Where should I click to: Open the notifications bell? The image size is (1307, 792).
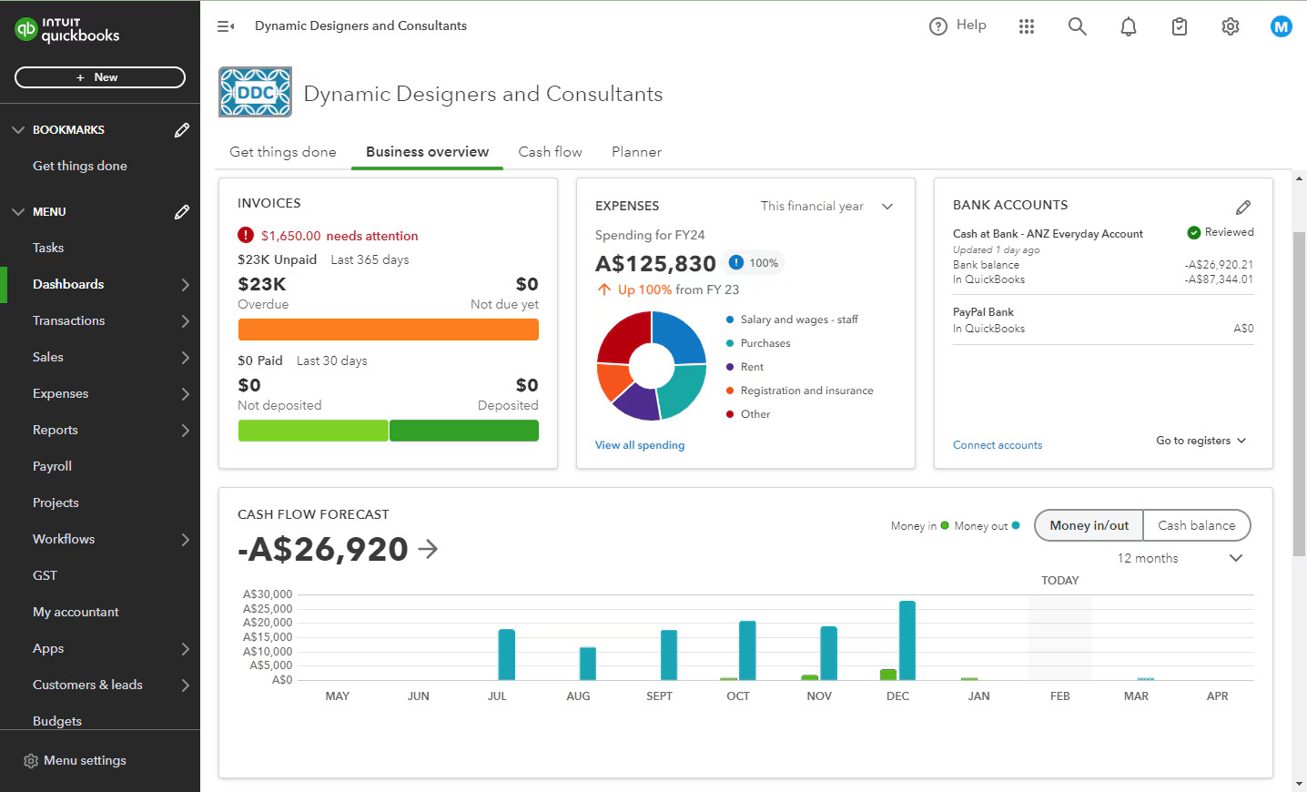click(x=1128, y=26)
